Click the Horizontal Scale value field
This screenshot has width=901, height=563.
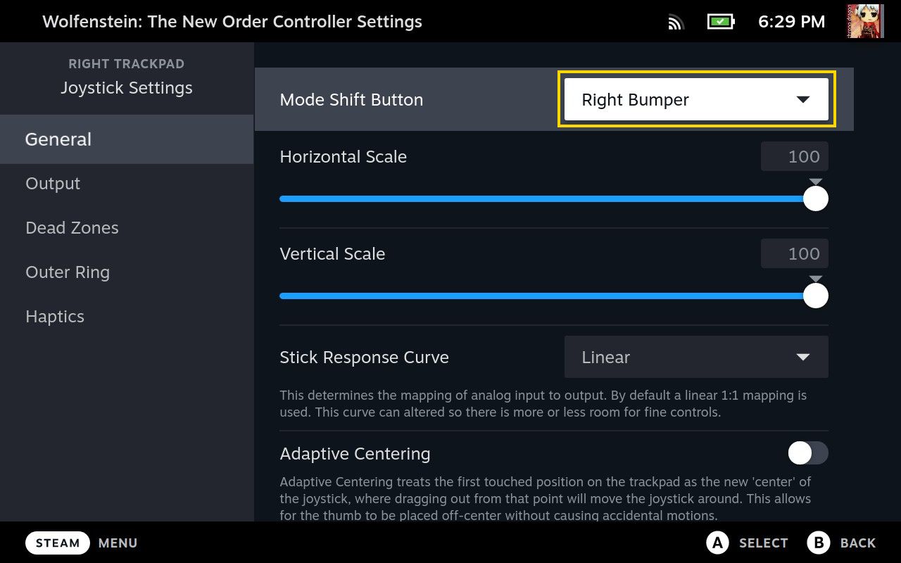[x=794, y=156]
